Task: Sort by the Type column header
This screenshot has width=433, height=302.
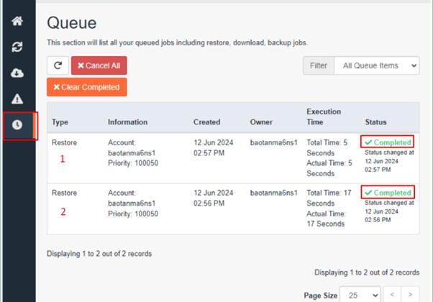Action: 60,122
